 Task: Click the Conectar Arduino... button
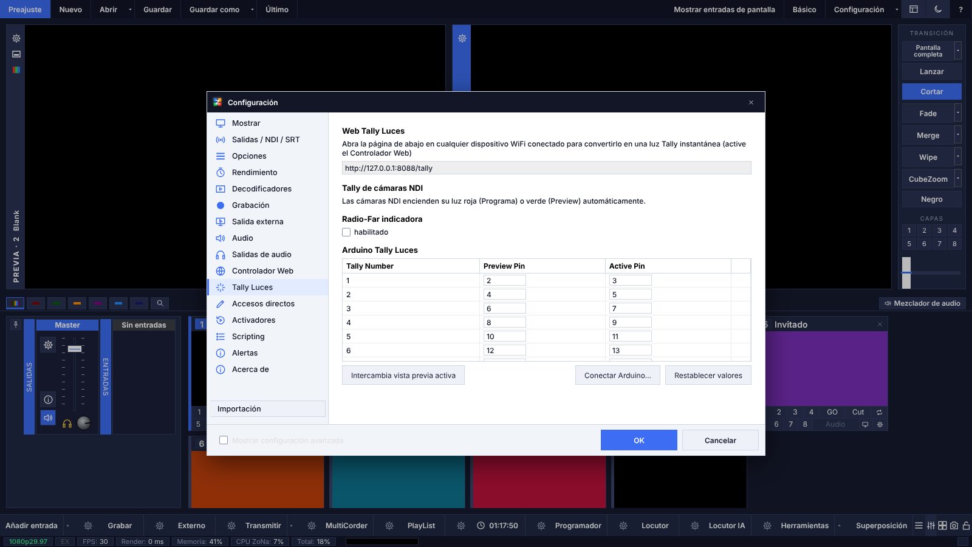point(618,376)
